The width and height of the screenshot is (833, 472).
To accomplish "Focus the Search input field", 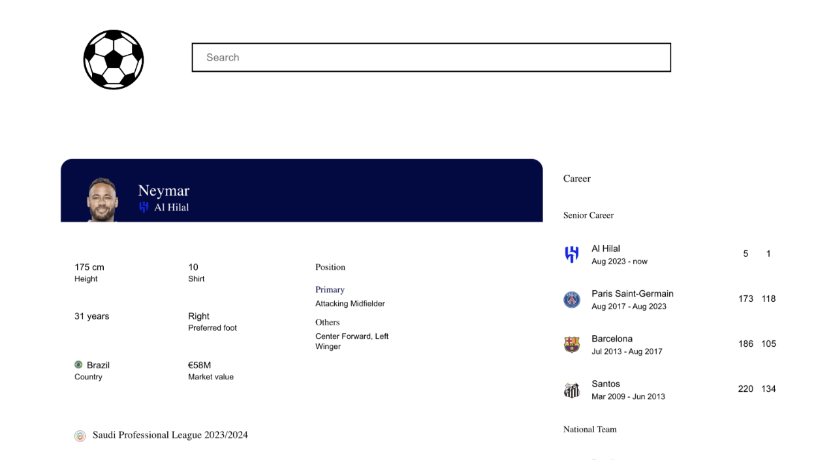I will (x=431, y=57).
